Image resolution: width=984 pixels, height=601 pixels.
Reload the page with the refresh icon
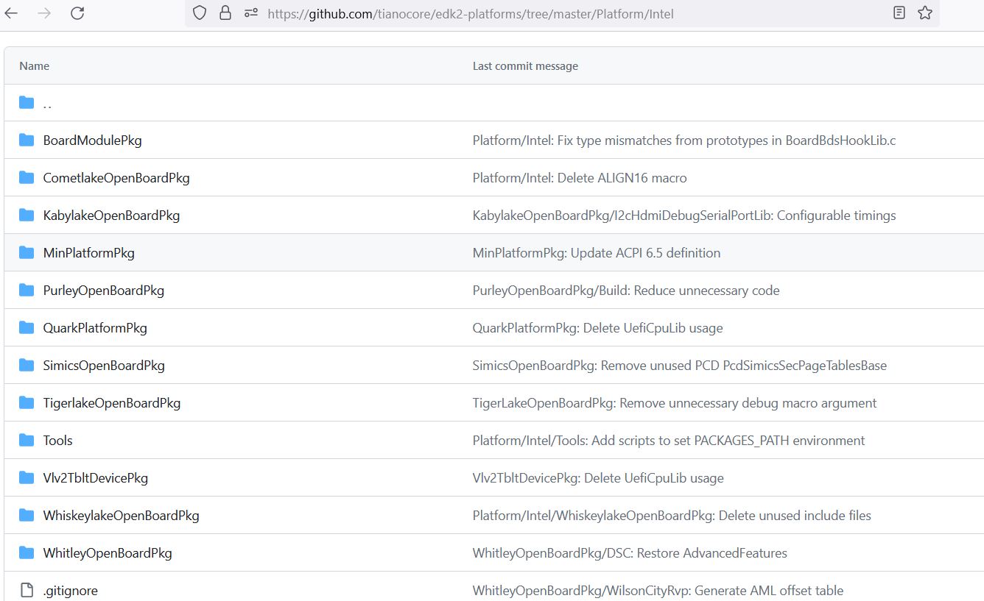click(77, 13)
